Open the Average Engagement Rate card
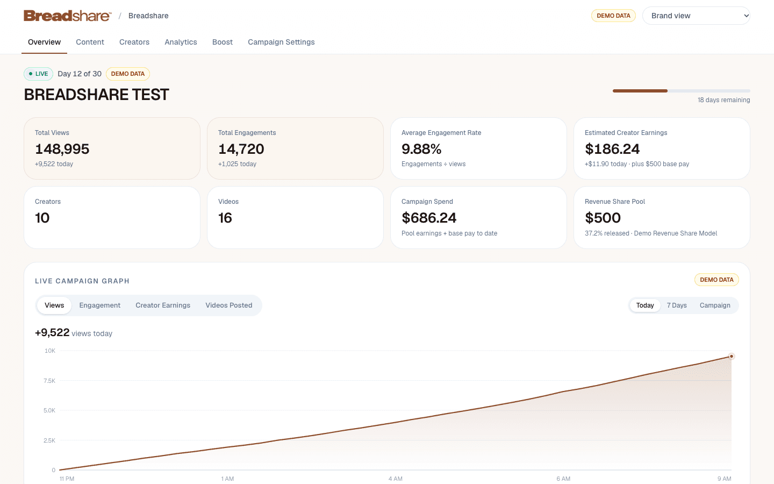774x484 pixels. point(478,148)
